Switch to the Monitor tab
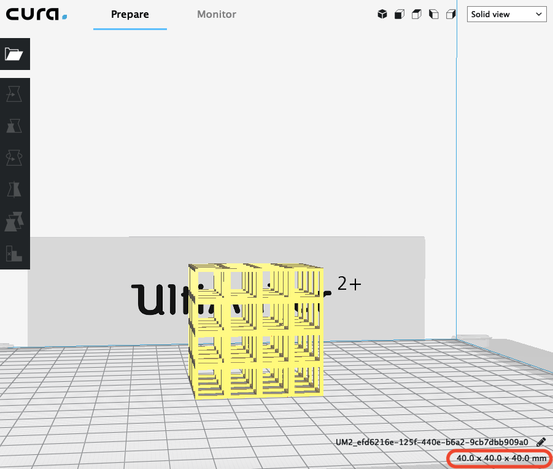553x469 pixels. [x=217, y=15]
